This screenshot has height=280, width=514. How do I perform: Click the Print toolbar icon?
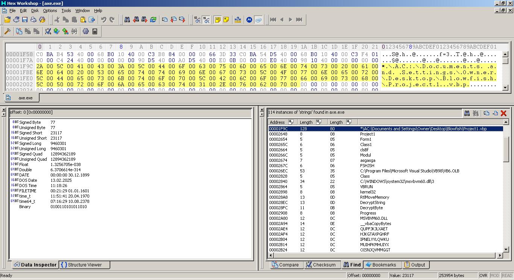33,20
